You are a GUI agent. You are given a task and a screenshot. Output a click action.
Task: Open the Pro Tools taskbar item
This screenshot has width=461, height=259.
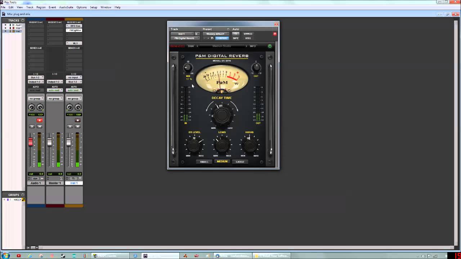point(161,256)
